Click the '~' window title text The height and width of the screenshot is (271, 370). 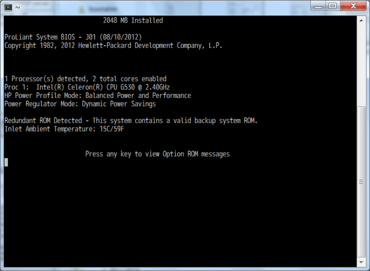coord(18,7)
